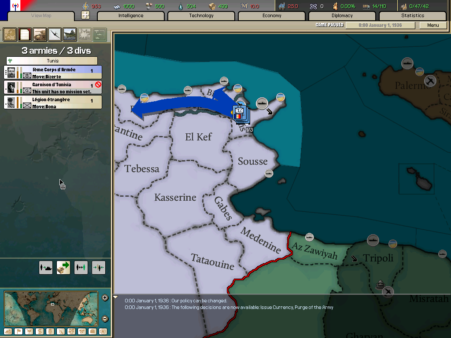Click the reorganize units double-arrow icon
The width and height of the screenshot is (451, 338).
(x=81, y=267)
